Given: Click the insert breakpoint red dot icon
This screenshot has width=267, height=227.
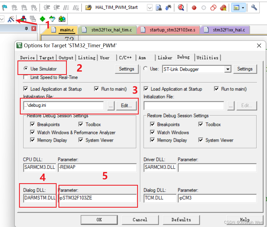Looking at the screenshot, I should pyautogui.click(x=194, y=8).
